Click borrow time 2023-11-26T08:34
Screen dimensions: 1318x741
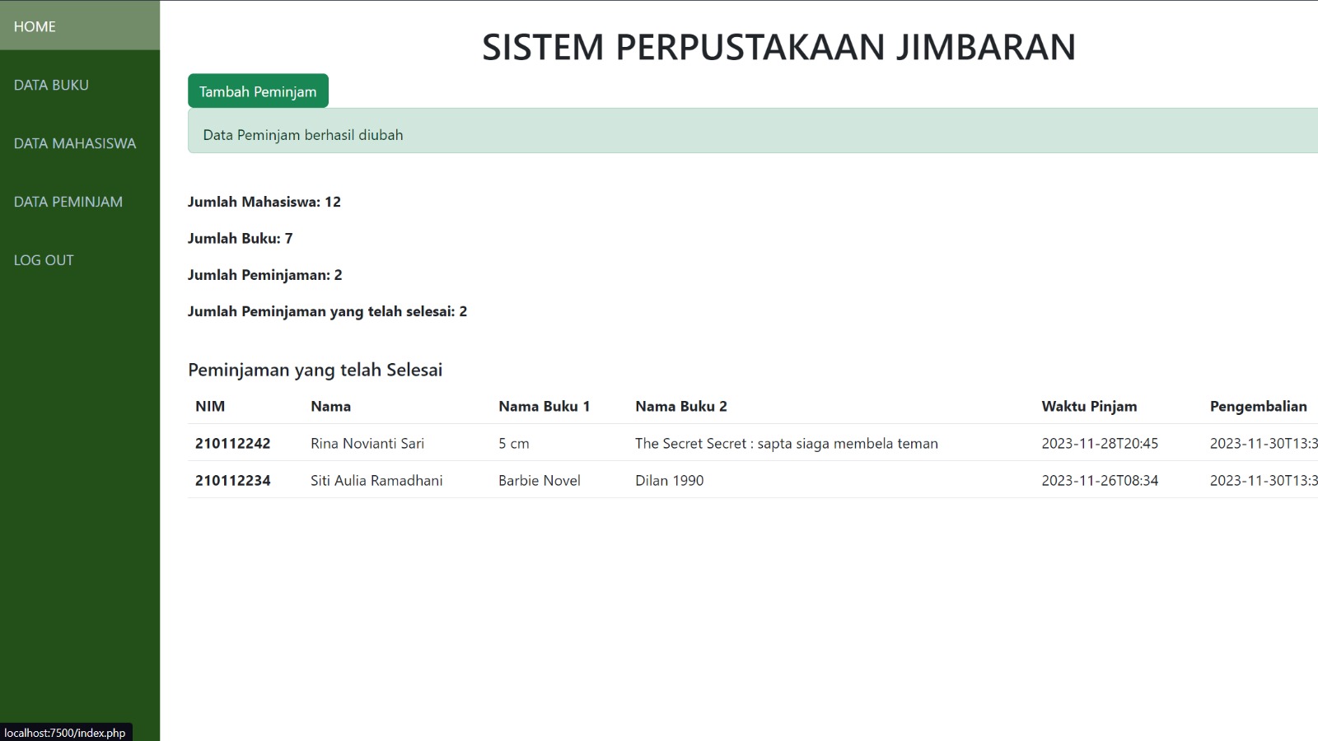click(1100, 480)
